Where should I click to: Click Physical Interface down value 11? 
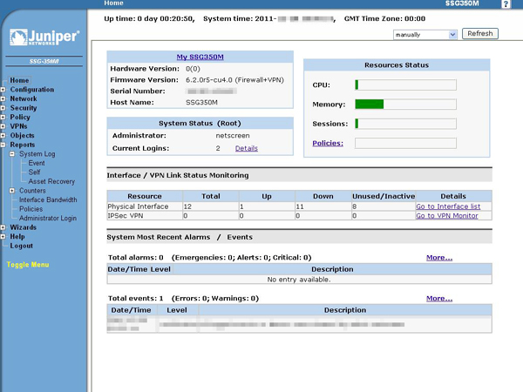pyautogui.click(x=300, y=206)
